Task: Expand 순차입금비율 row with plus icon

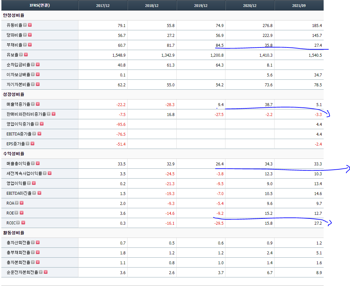Action: (x=38, y=65)
